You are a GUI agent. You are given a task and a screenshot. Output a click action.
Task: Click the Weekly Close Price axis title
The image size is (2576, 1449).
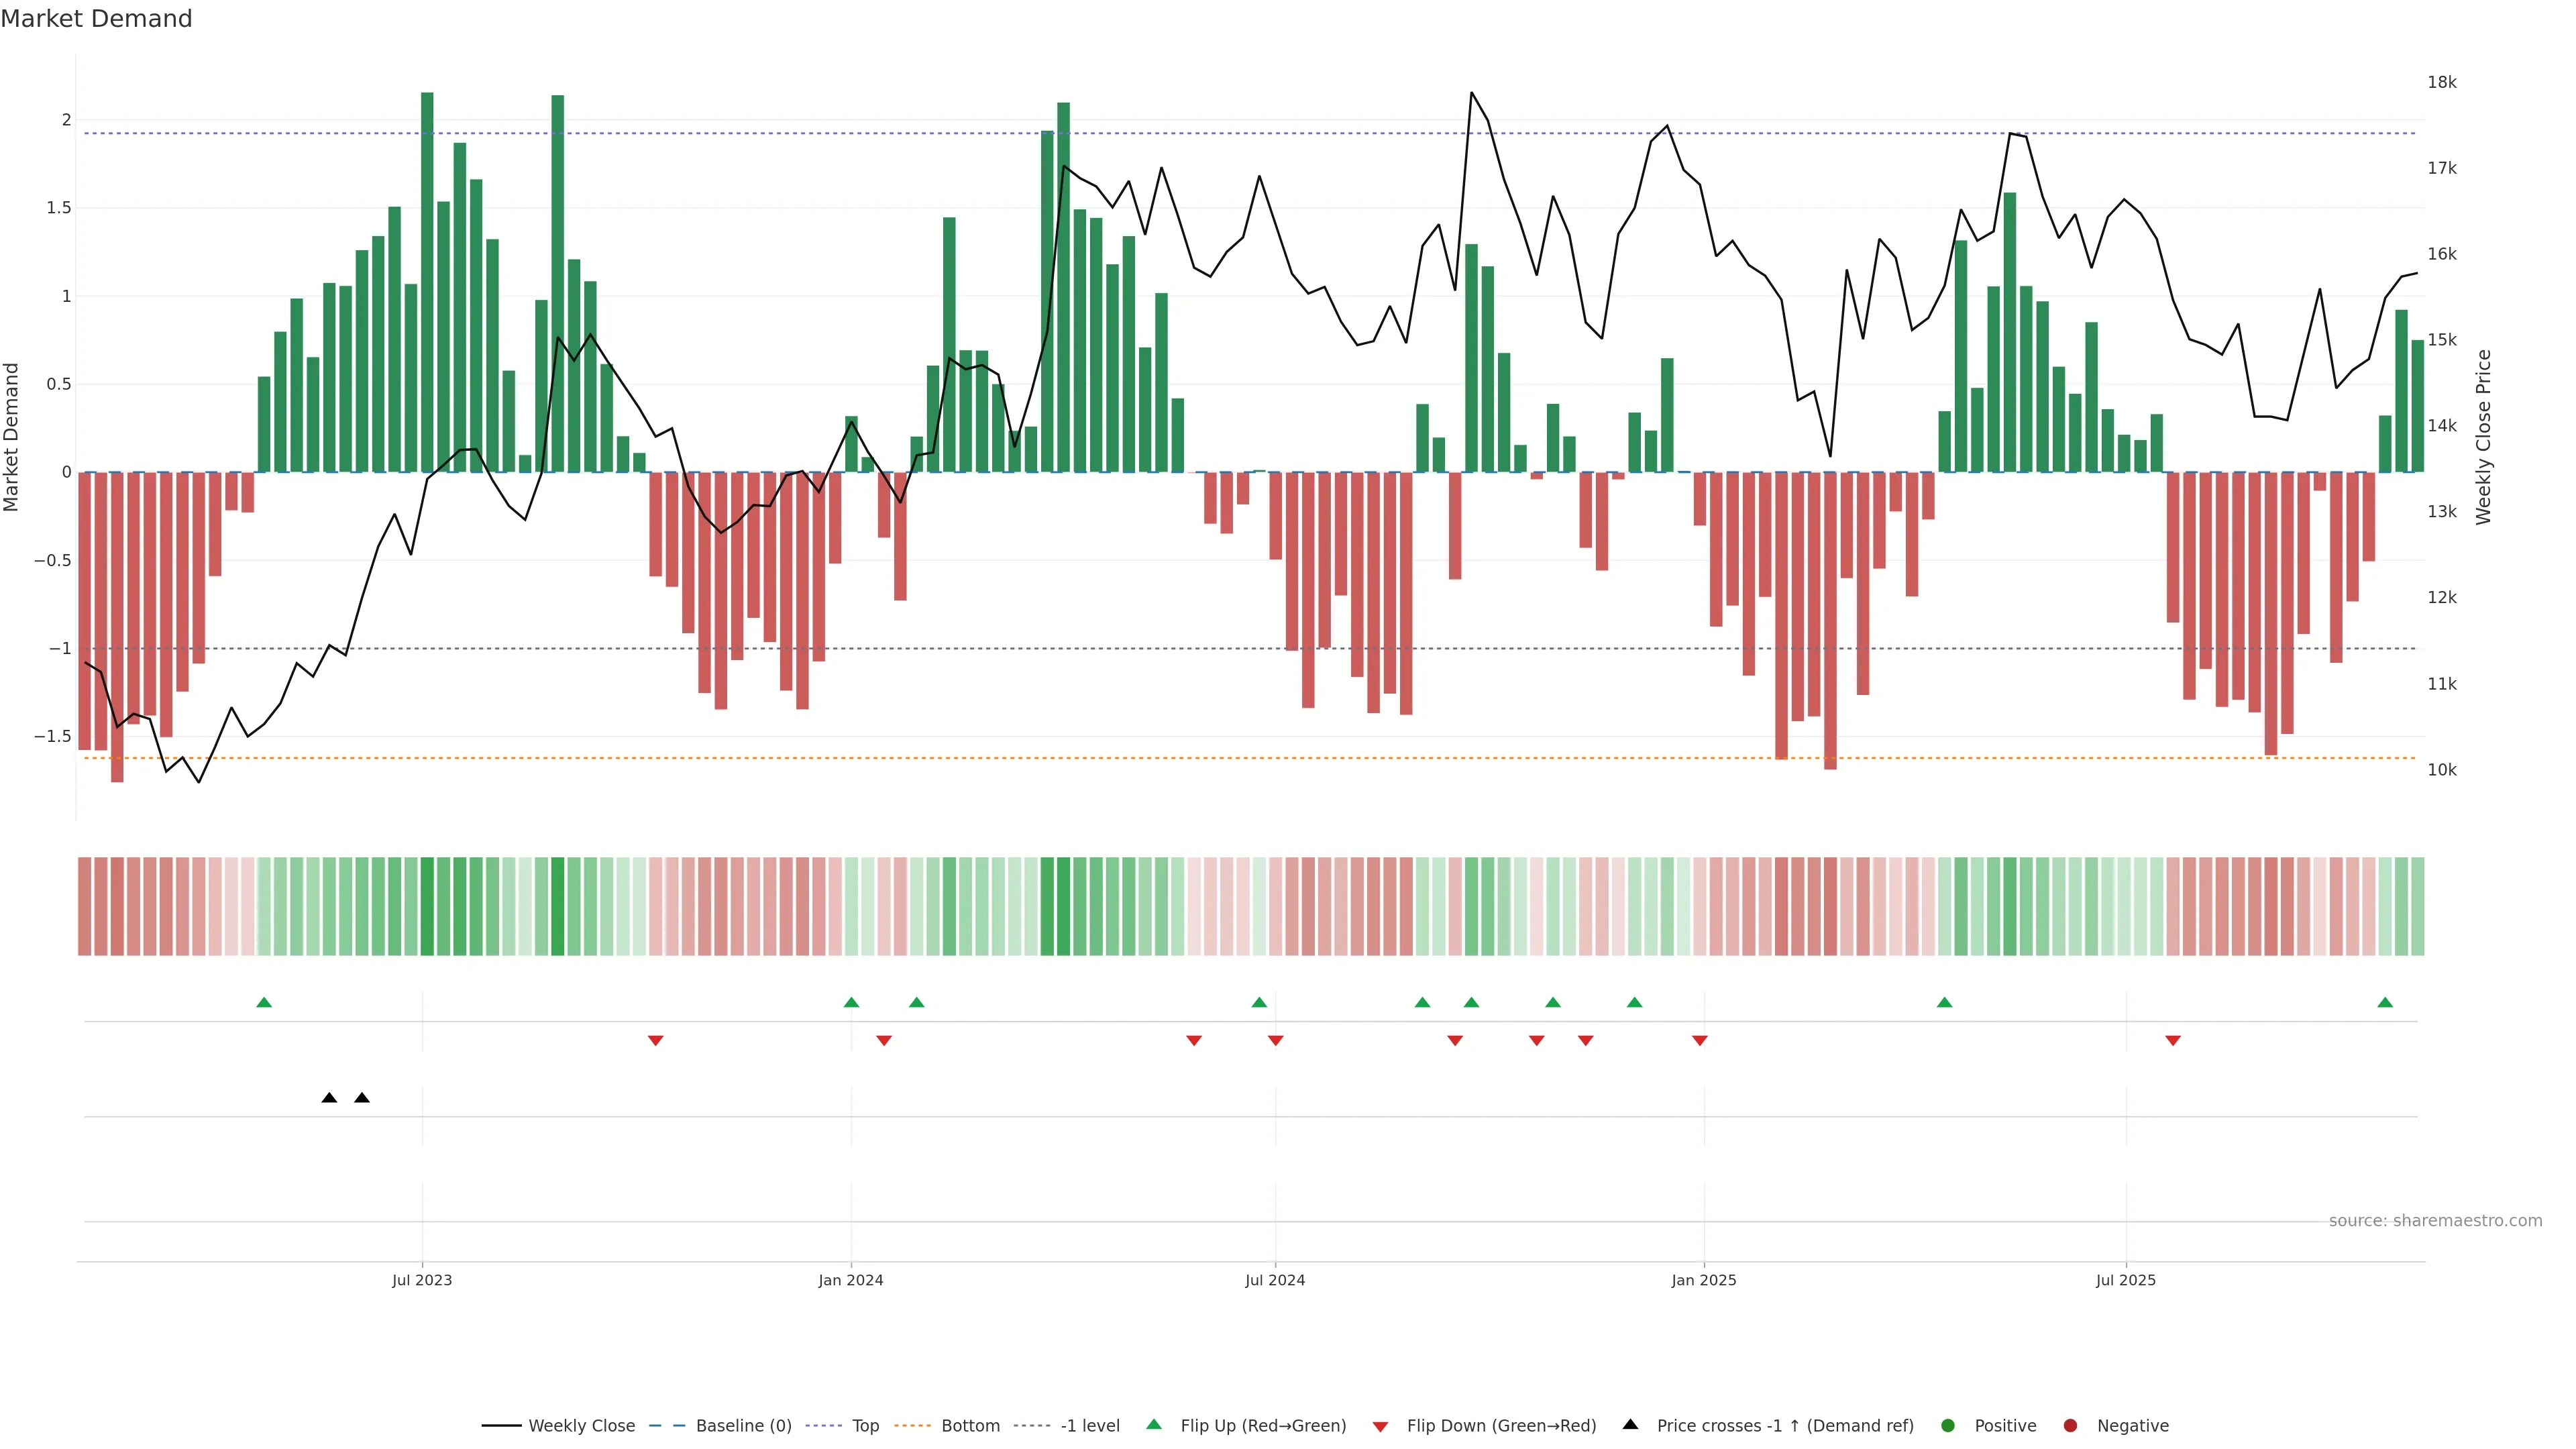coord(2484,437)
